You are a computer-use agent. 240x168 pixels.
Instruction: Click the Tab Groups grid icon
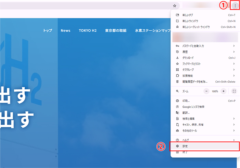[177, 70]
